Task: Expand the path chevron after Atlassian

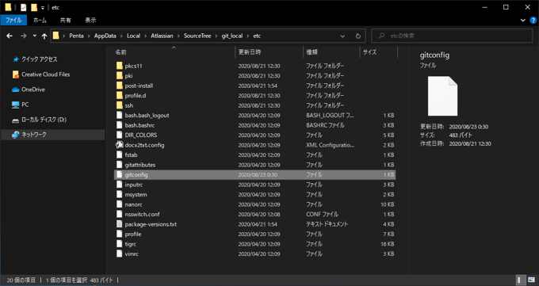Action: pyautogui.click(x=178, y=36)
